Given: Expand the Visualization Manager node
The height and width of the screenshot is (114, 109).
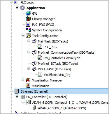Looking at the screenshot, I should (x=23, y=80).
